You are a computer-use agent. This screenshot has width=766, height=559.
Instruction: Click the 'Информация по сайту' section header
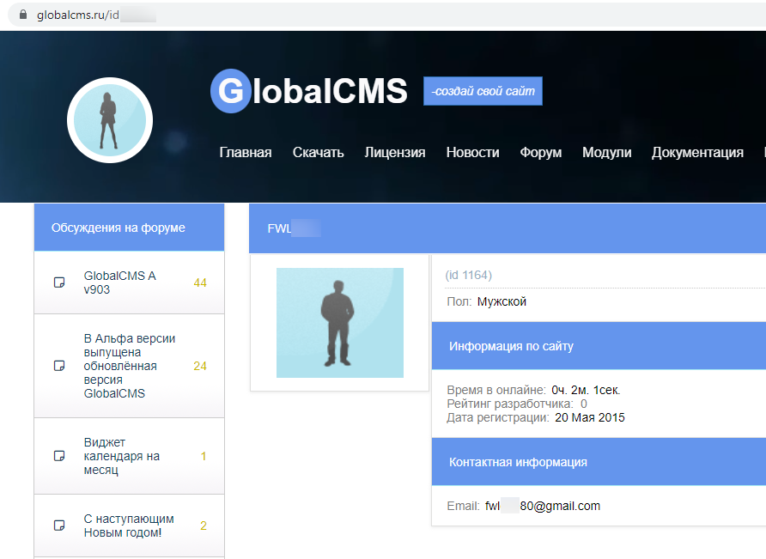(599, 346)
